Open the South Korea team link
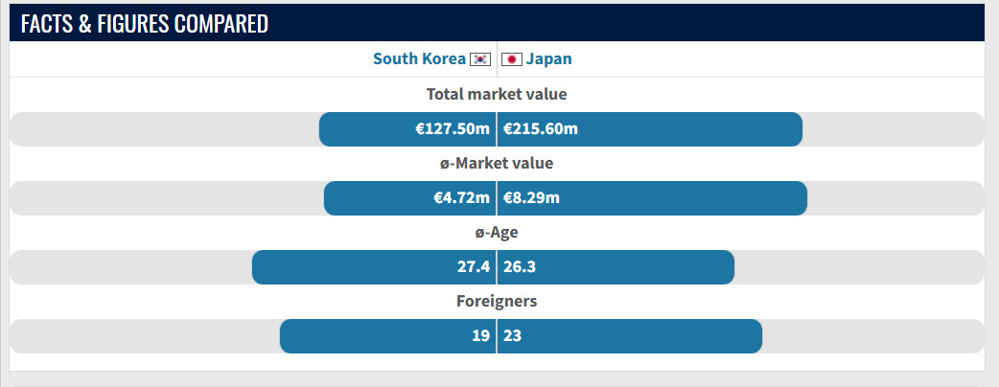This screenshot has height=387, width=999. [x=419, y=59]
